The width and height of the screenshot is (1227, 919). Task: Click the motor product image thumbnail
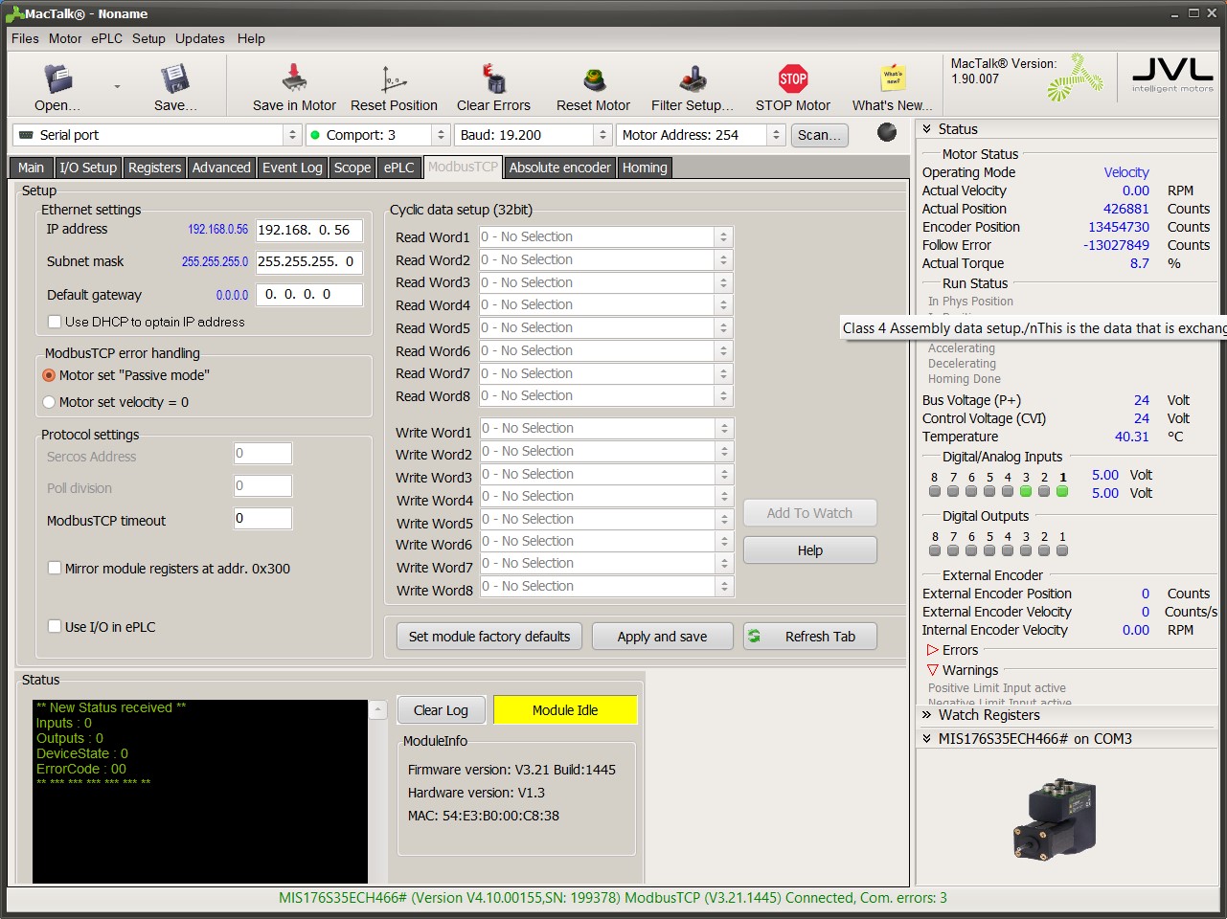[x=1054, y=819]
